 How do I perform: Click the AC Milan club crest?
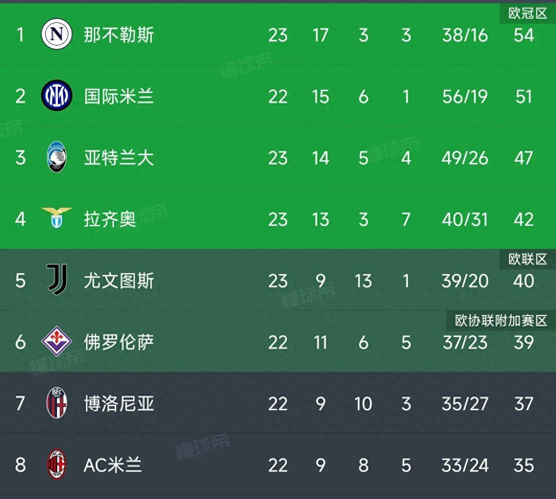point(57,464)
